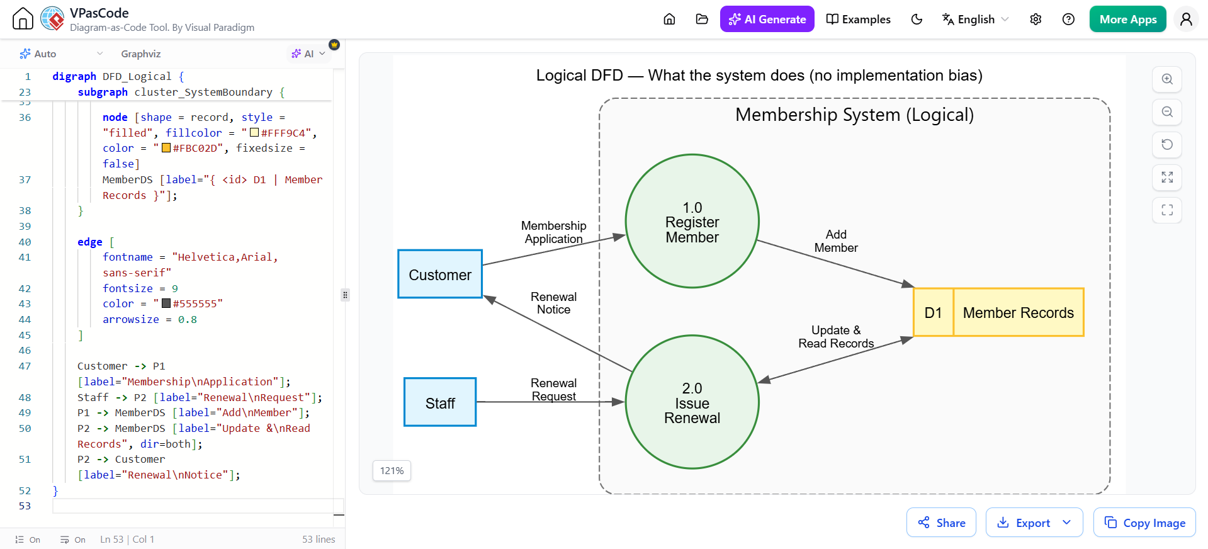
Task: Click the panel splitter handle between editor and preview
Action: [345, 295]
